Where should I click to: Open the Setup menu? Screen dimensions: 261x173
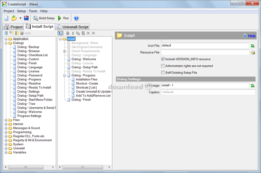point(21,11)
